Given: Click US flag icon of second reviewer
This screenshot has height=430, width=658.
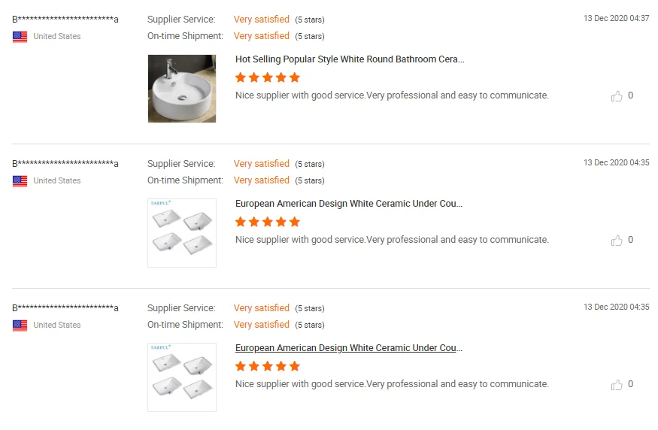Looking at the screenshot, I should [x=20, y=181].
